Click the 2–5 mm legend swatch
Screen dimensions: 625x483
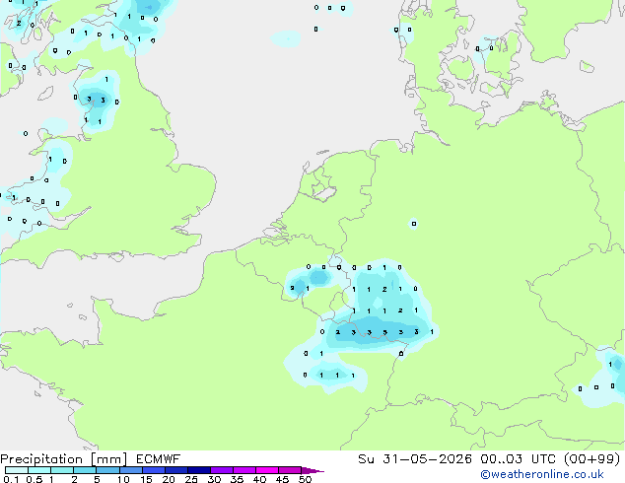(85, 470)
